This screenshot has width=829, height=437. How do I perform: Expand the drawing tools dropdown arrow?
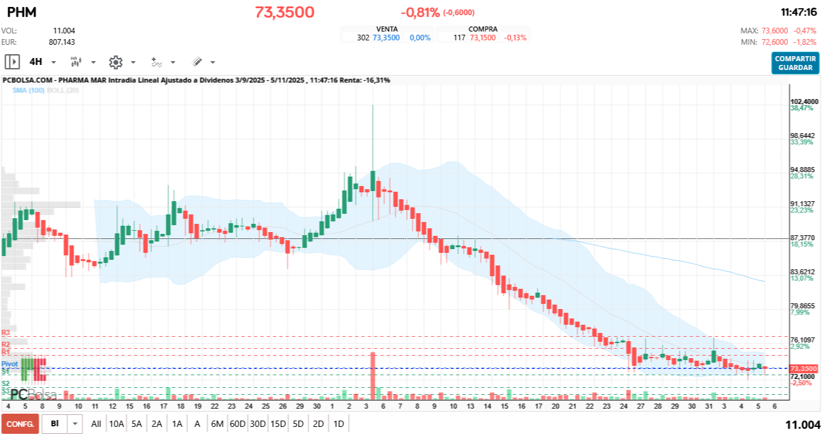point(213,62)
